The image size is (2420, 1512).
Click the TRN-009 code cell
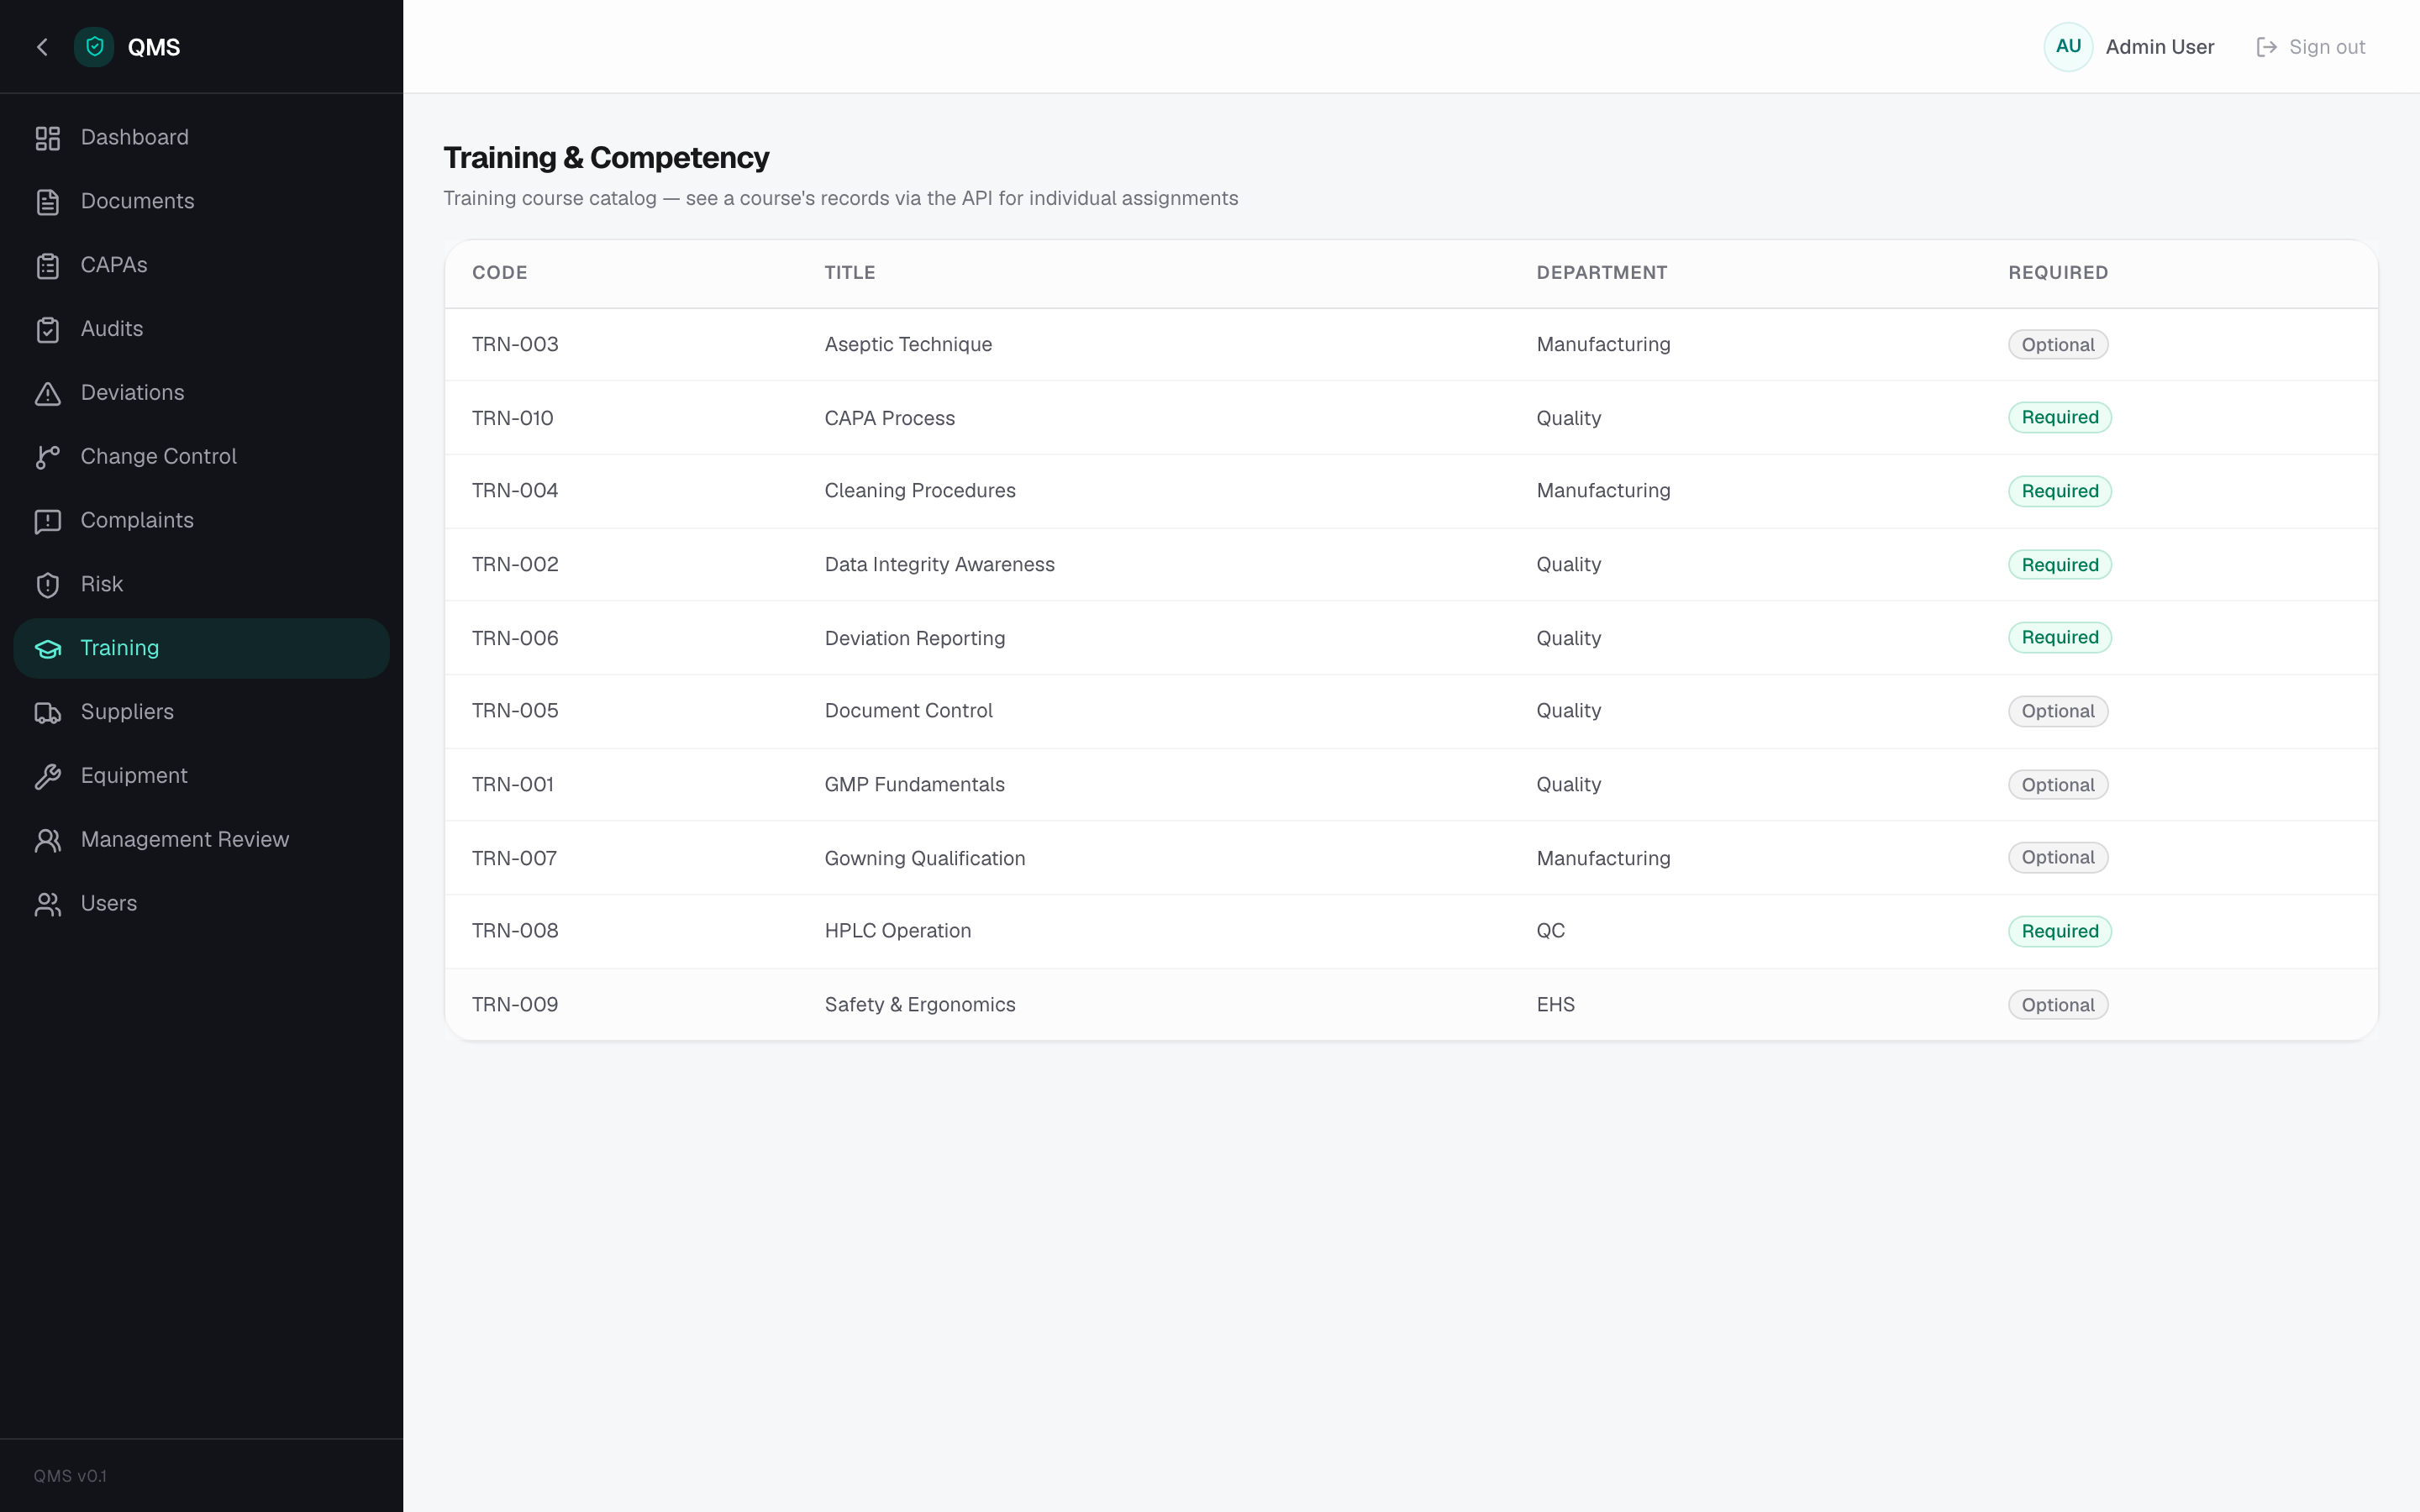point(515,1005)
